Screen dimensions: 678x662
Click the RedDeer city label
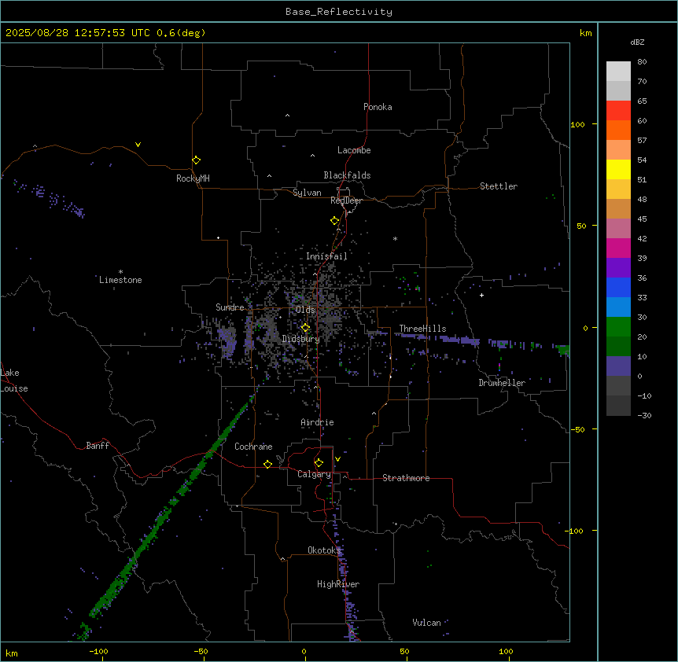(346, 200)
